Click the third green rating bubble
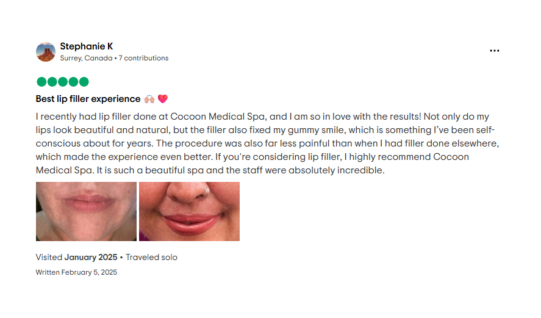The height and width of the screenshot is (318, 541). click(x=63, y=82)
